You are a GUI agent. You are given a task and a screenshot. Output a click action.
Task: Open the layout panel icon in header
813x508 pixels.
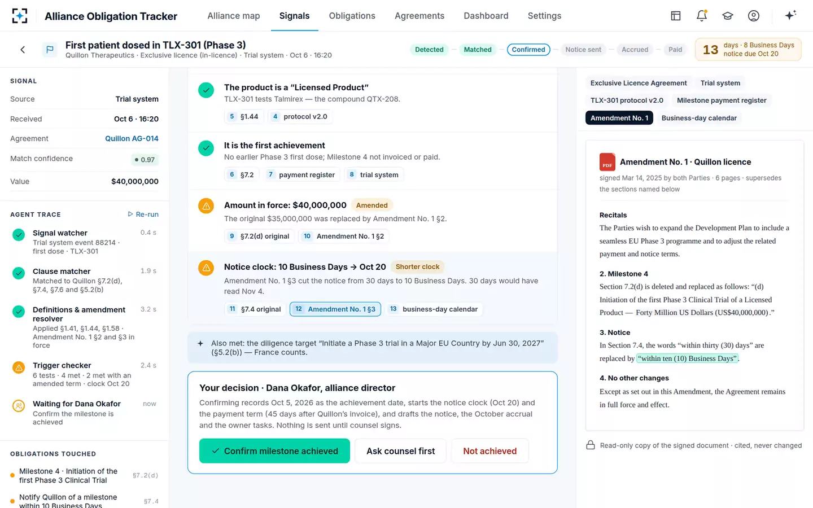pyautogui.click(x=676, y=16)
